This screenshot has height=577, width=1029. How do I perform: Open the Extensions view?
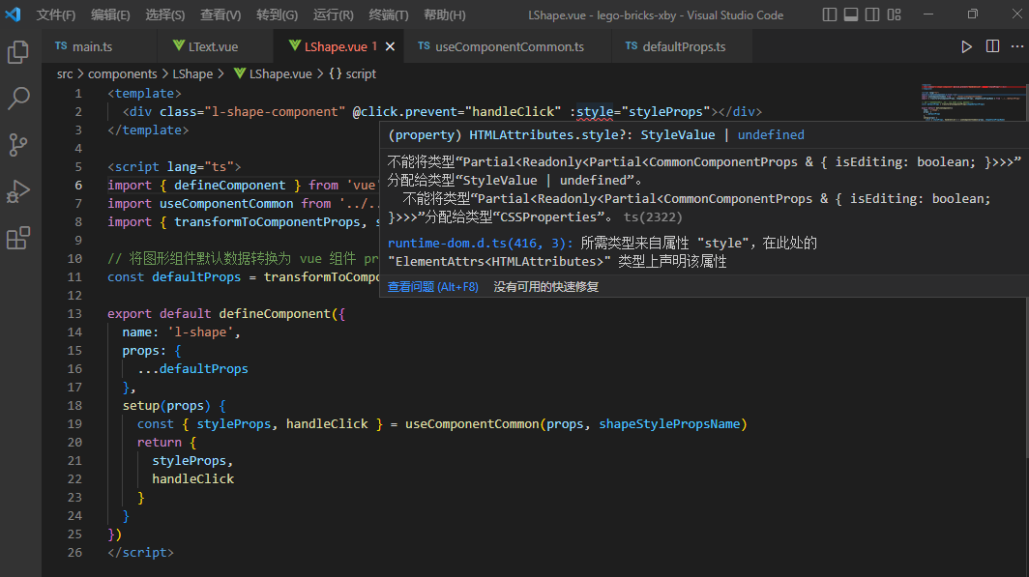pyautogui.click(x=18, y=238)
